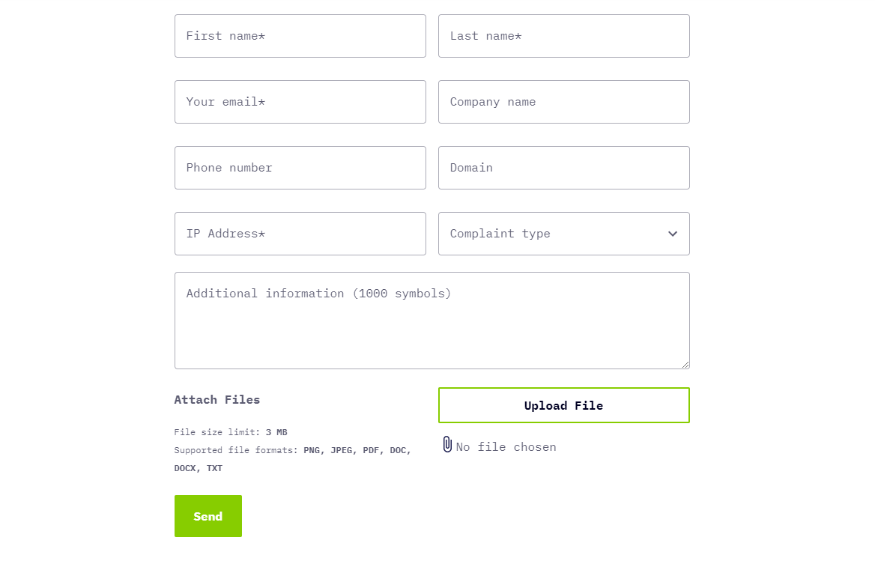Focus the Last name field
Image resolution: width=875 pixels, height=561 pixels.
563,36
